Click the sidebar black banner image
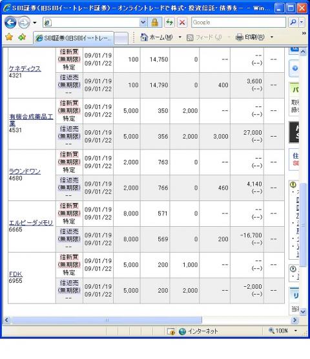 click(294, 132)
